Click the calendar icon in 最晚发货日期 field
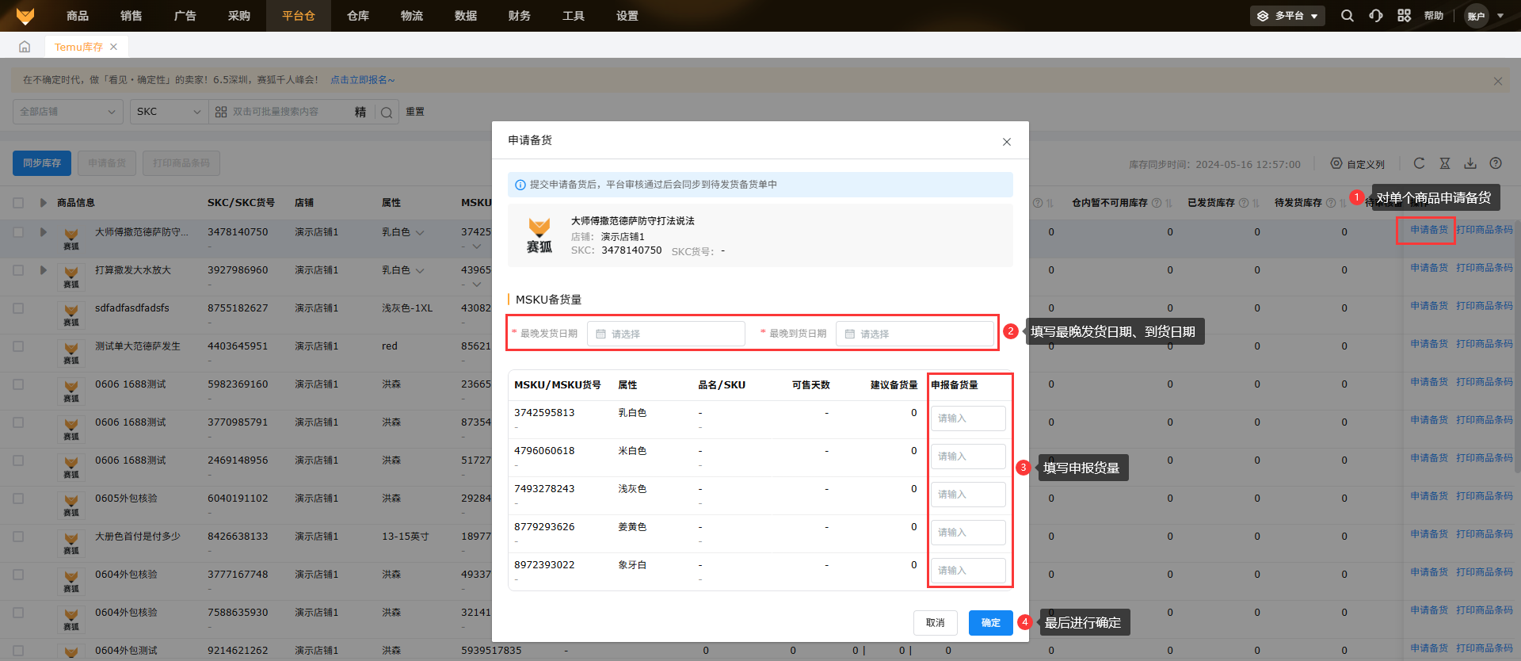 (x=600, y=334)
